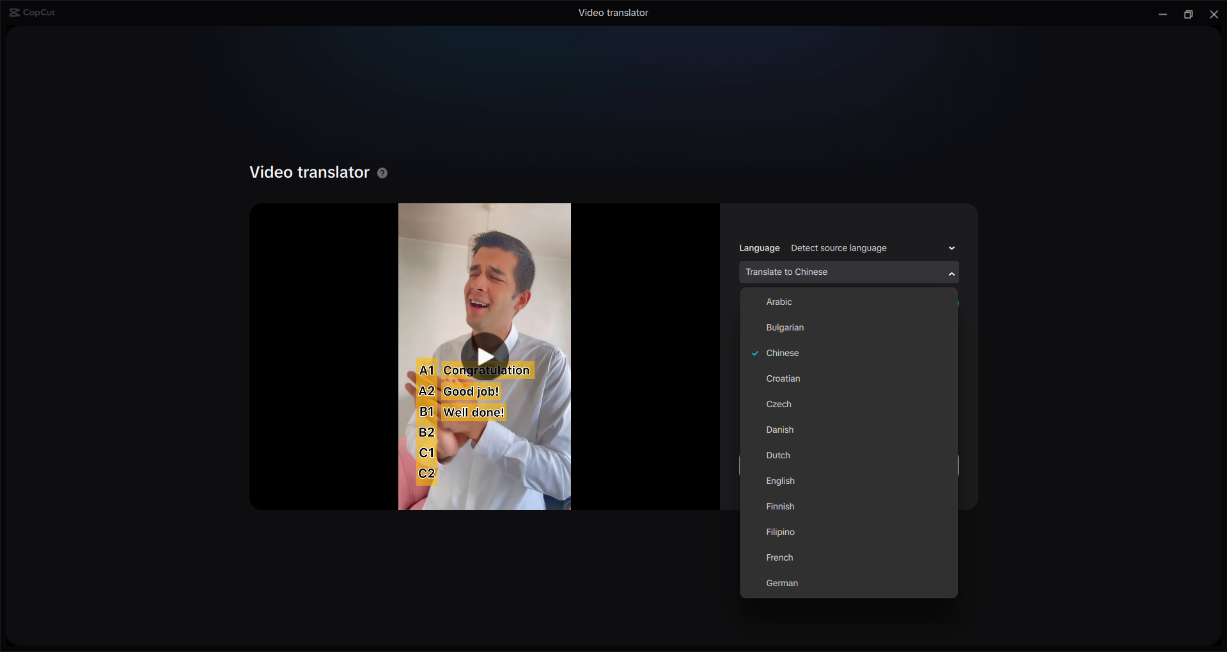Choose Filipino from the language list
This screenshot has width=1227, height=652.
click(780, 532)
